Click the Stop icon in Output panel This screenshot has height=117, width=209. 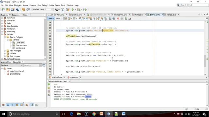49,91
